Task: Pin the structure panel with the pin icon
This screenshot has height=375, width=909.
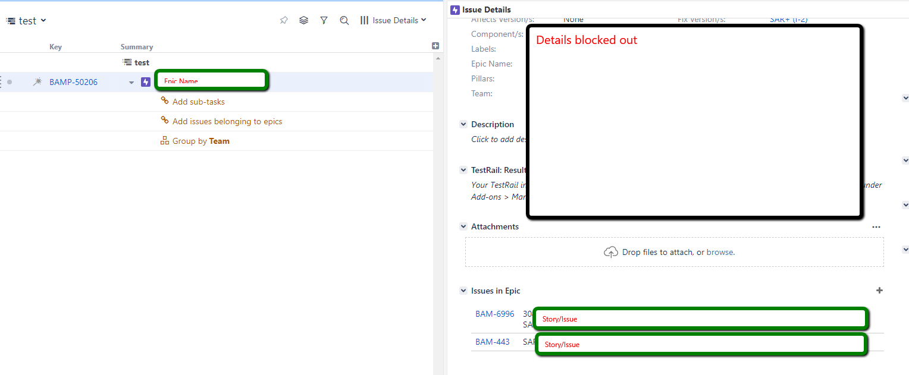Action: tap(284, 20)
